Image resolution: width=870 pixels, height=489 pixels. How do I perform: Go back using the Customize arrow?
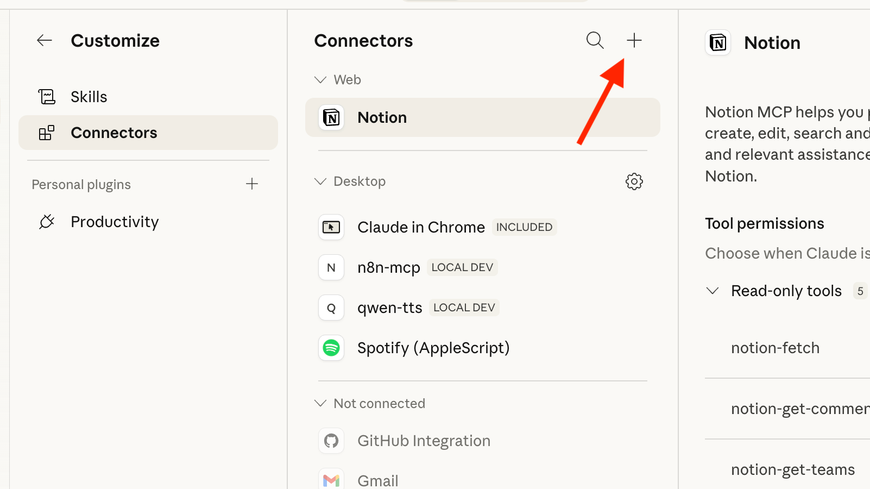pyautogui.click(x=45, y=40)
